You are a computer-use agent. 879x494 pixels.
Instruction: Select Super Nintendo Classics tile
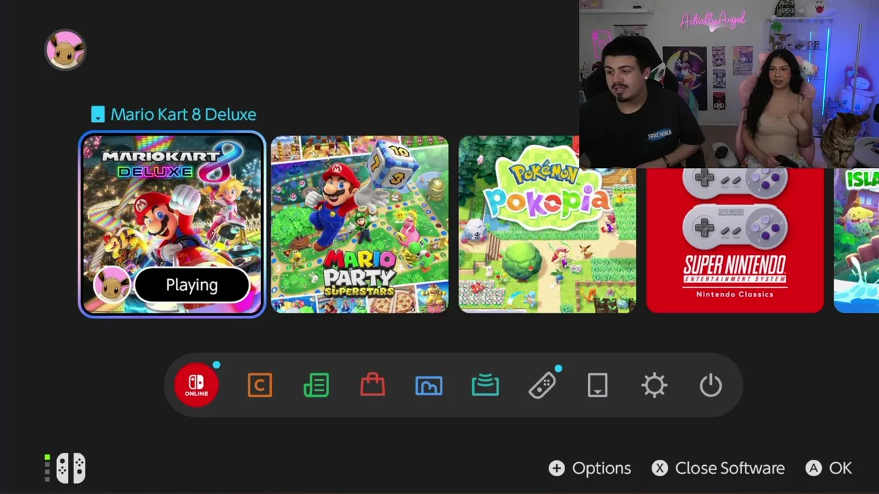pos(735,240)
